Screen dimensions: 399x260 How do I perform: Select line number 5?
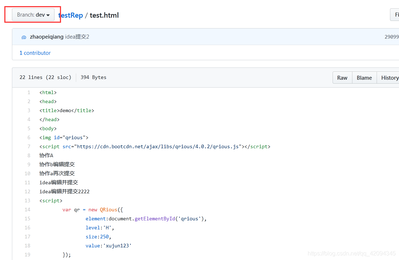tap(29, 129)
